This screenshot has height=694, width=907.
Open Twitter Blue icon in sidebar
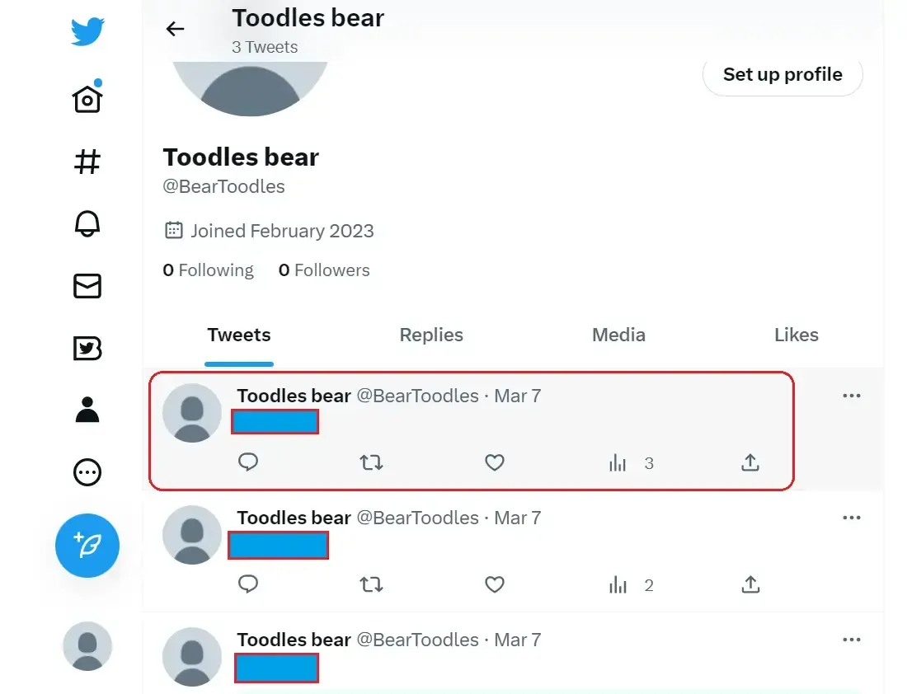[87, 349]
